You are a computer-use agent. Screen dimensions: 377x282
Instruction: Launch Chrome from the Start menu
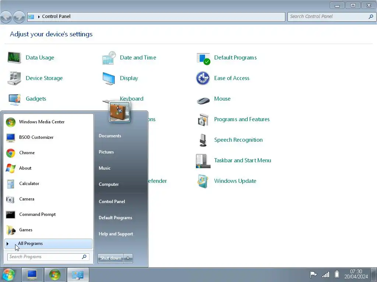(x=49, y=153)
